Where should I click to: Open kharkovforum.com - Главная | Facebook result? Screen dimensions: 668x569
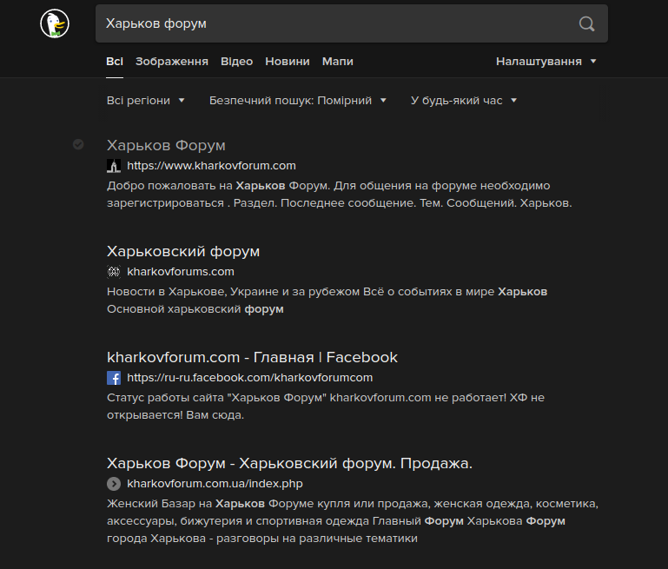pos(252,357)
